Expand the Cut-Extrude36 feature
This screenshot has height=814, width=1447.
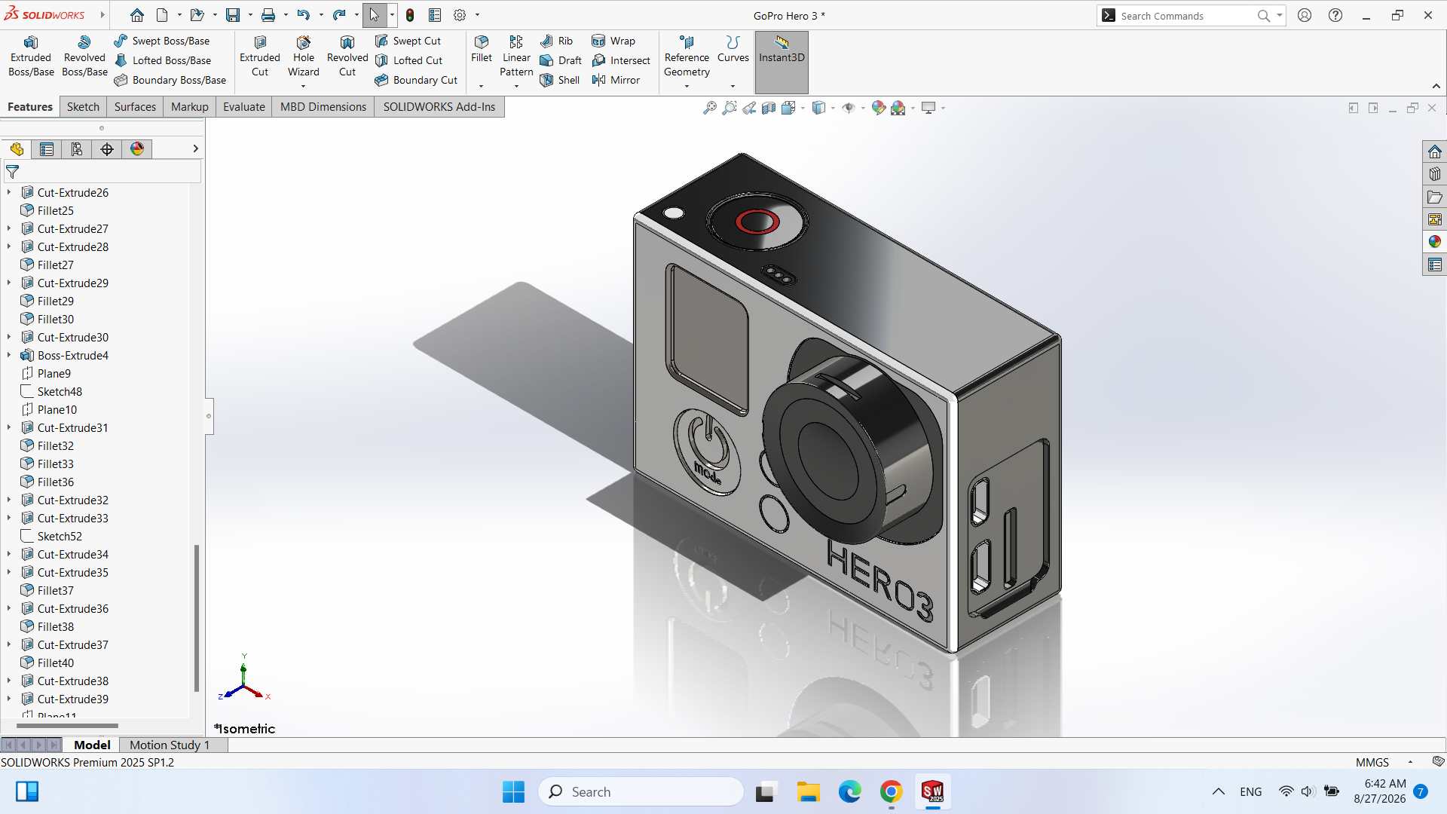[x=9, y=608]
